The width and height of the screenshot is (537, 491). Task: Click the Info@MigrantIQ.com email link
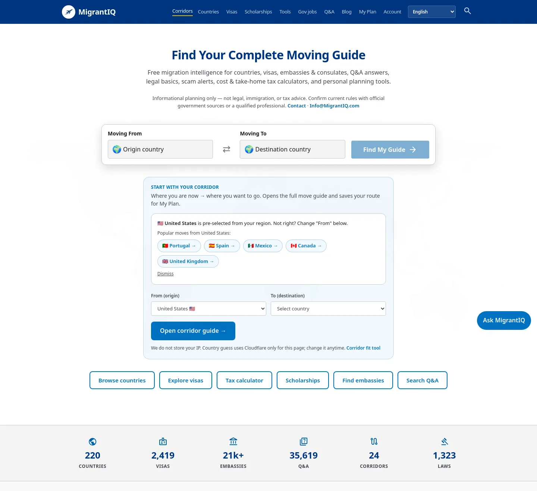pos(335,106)
